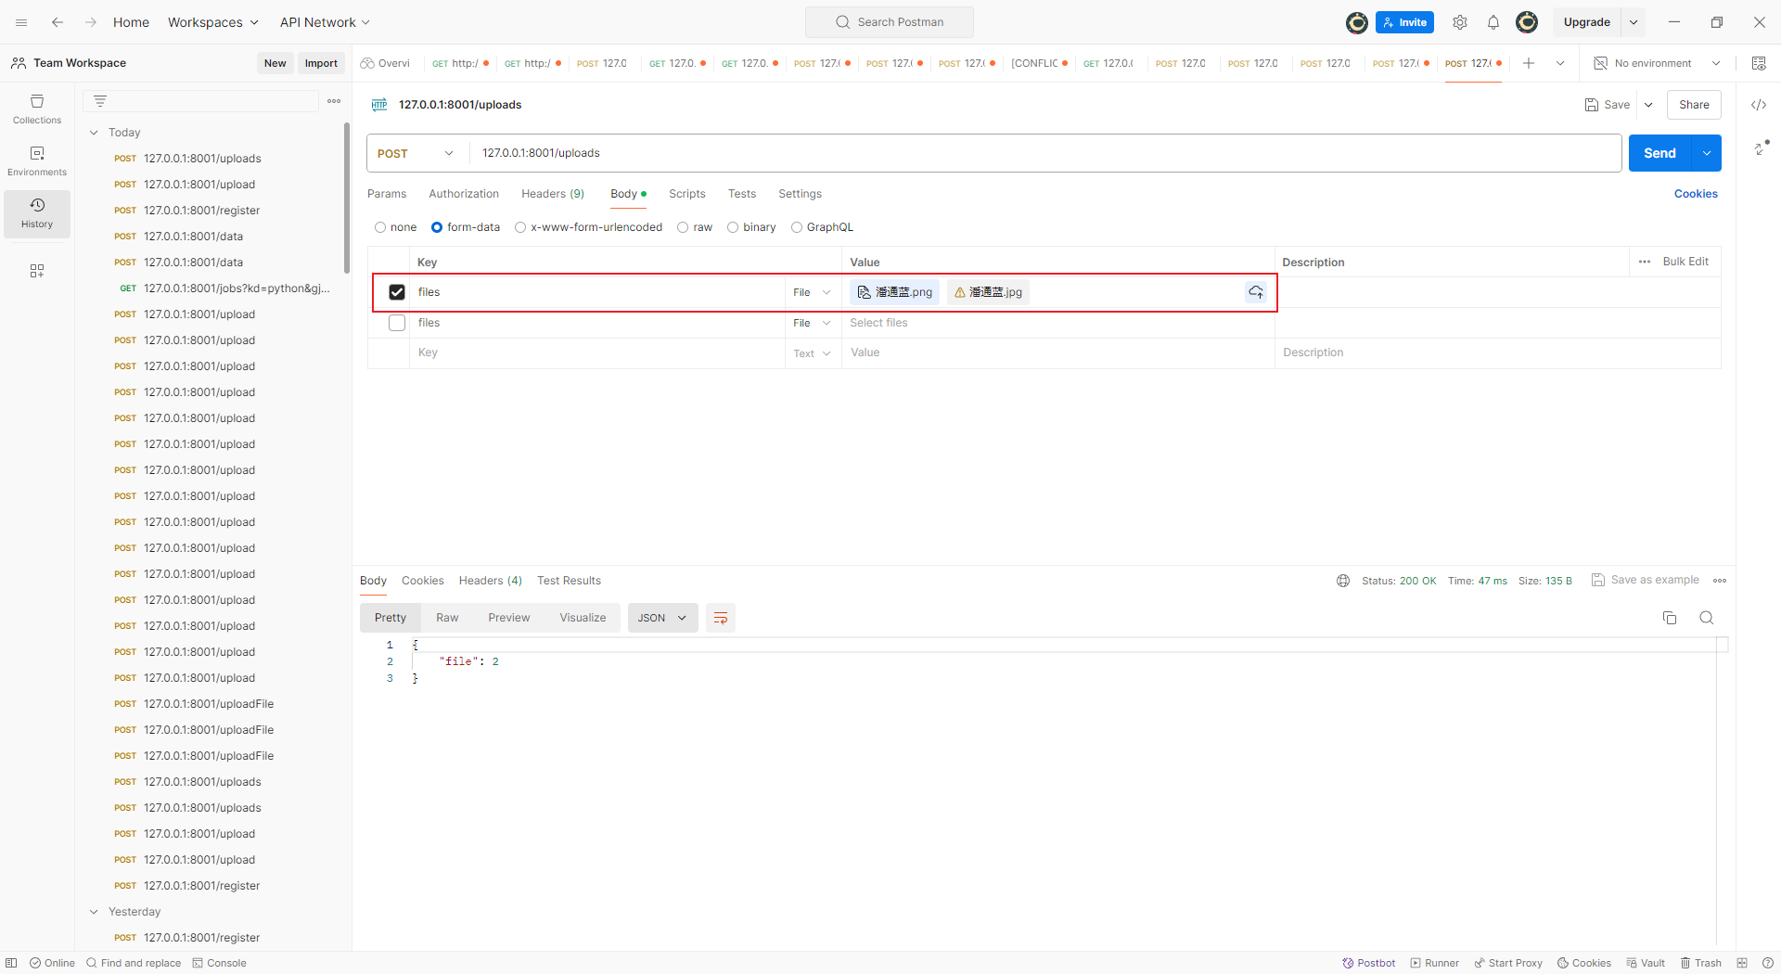
Task: Switch to the Raw response view
Action: pos(447,618)
